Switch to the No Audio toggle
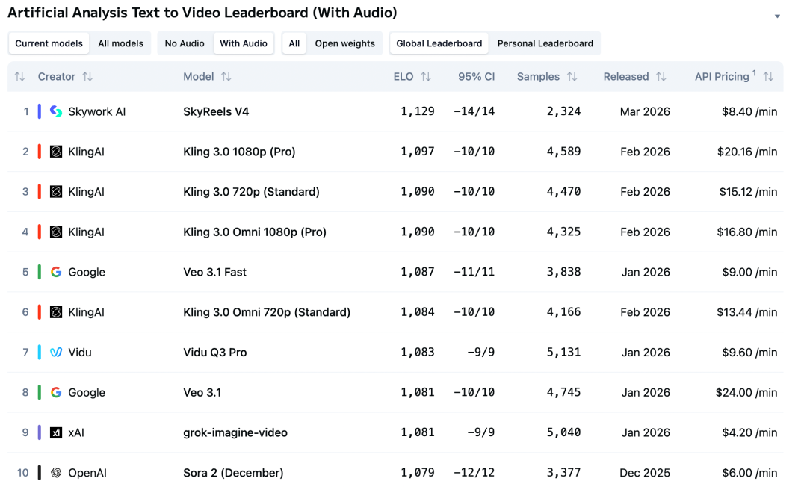Screen dimensions: 807x490 [185, 43]
